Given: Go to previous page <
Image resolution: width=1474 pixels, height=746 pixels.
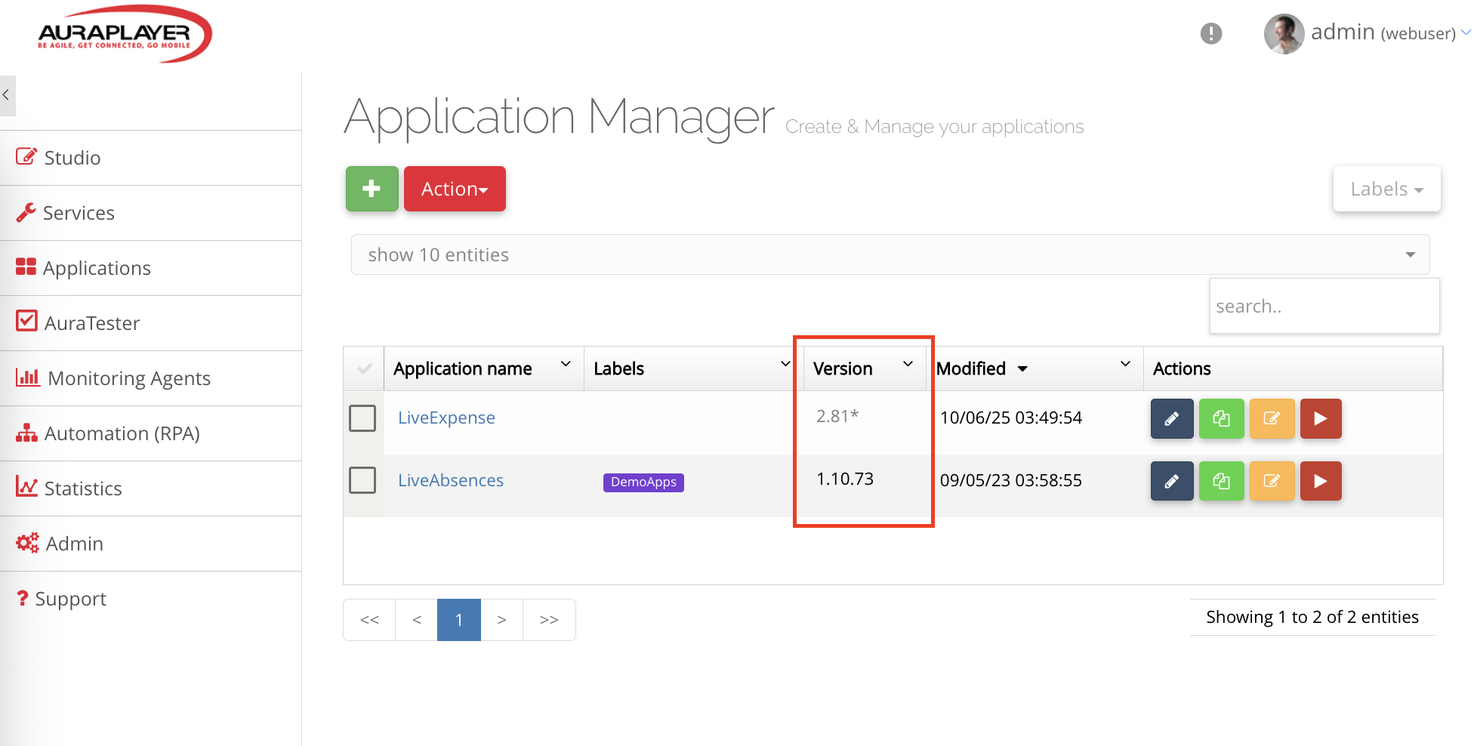Looking at the screenshot, I should tap(416, 620).
